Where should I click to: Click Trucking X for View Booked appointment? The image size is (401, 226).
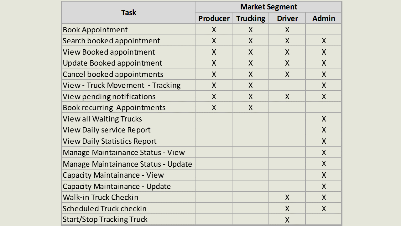tap(251, 52)
